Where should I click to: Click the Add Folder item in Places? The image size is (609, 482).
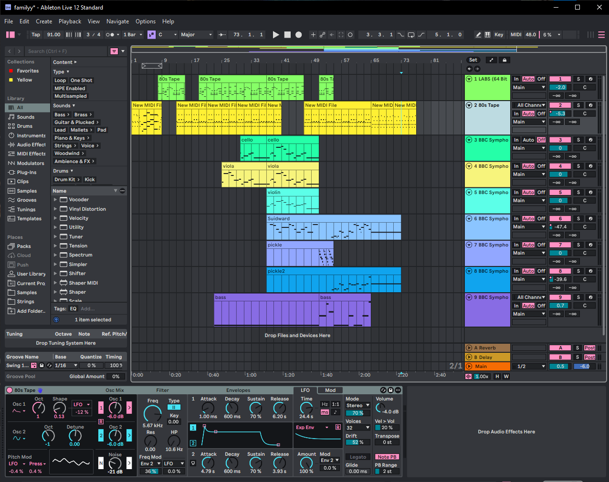click(28, 311)
